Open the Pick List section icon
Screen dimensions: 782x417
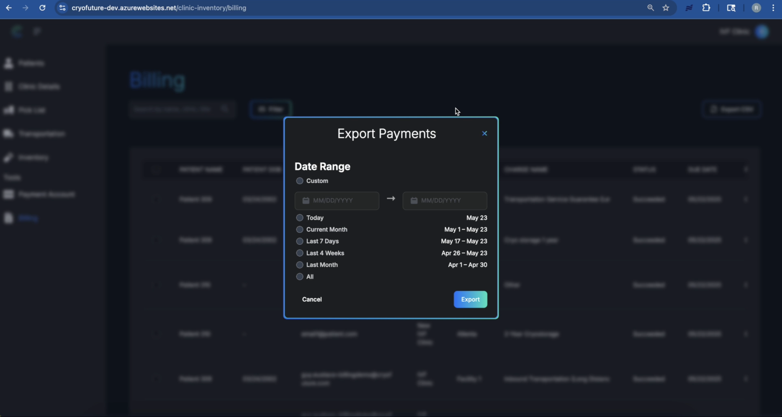tap(9, 110)
